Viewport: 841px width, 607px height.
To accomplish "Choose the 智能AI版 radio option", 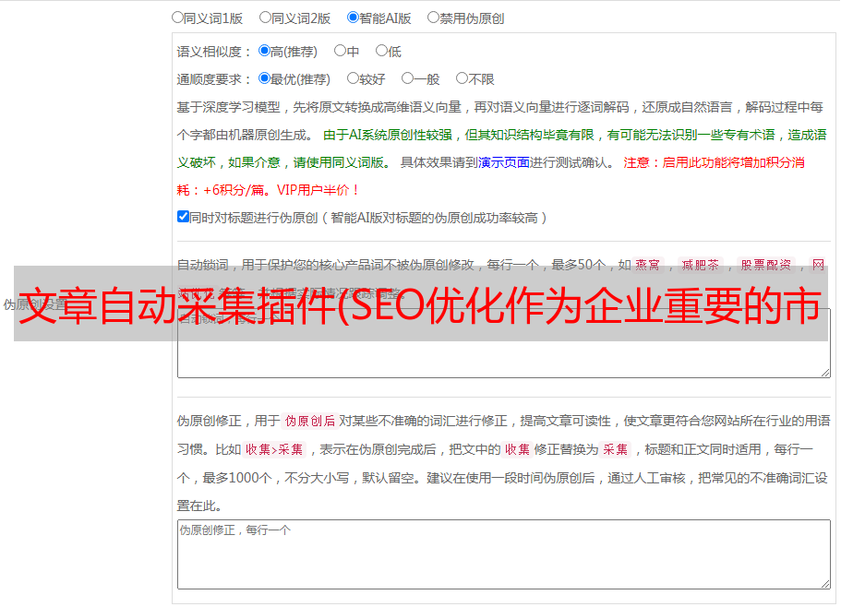I will tap(353, 18).
